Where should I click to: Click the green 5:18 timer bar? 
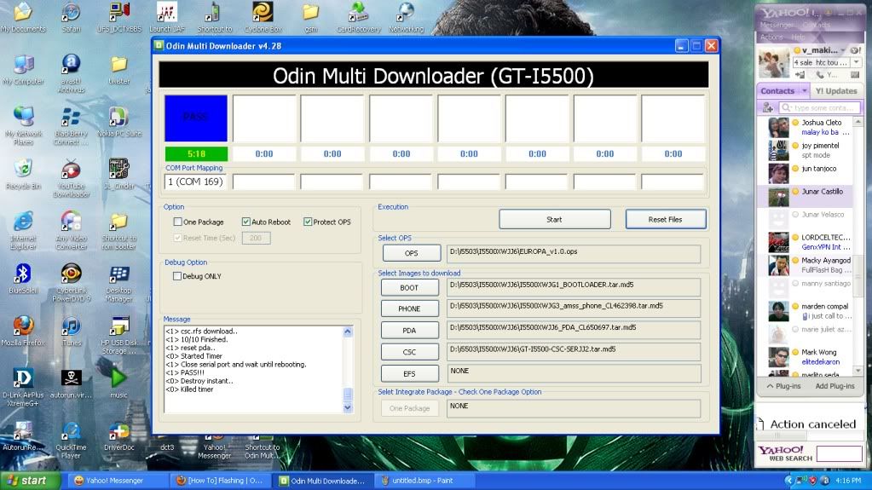pos(196,153)
